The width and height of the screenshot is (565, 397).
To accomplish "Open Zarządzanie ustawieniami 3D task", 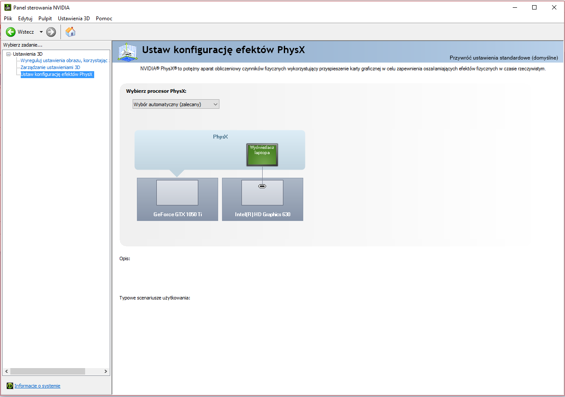I will tap(51, 67).
